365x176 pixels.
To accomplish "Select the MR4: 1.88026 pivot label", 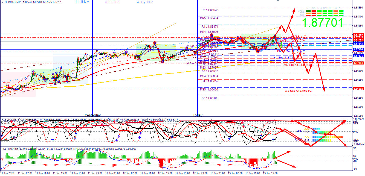I will 209,32.
